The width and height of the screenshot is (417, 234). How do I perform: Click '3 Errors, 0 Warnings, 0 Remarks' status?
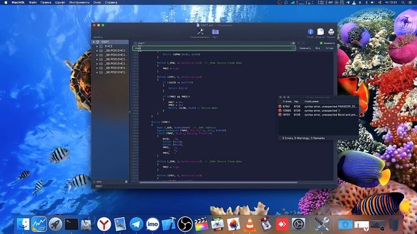pyautogui.click(x=304, y=138)
